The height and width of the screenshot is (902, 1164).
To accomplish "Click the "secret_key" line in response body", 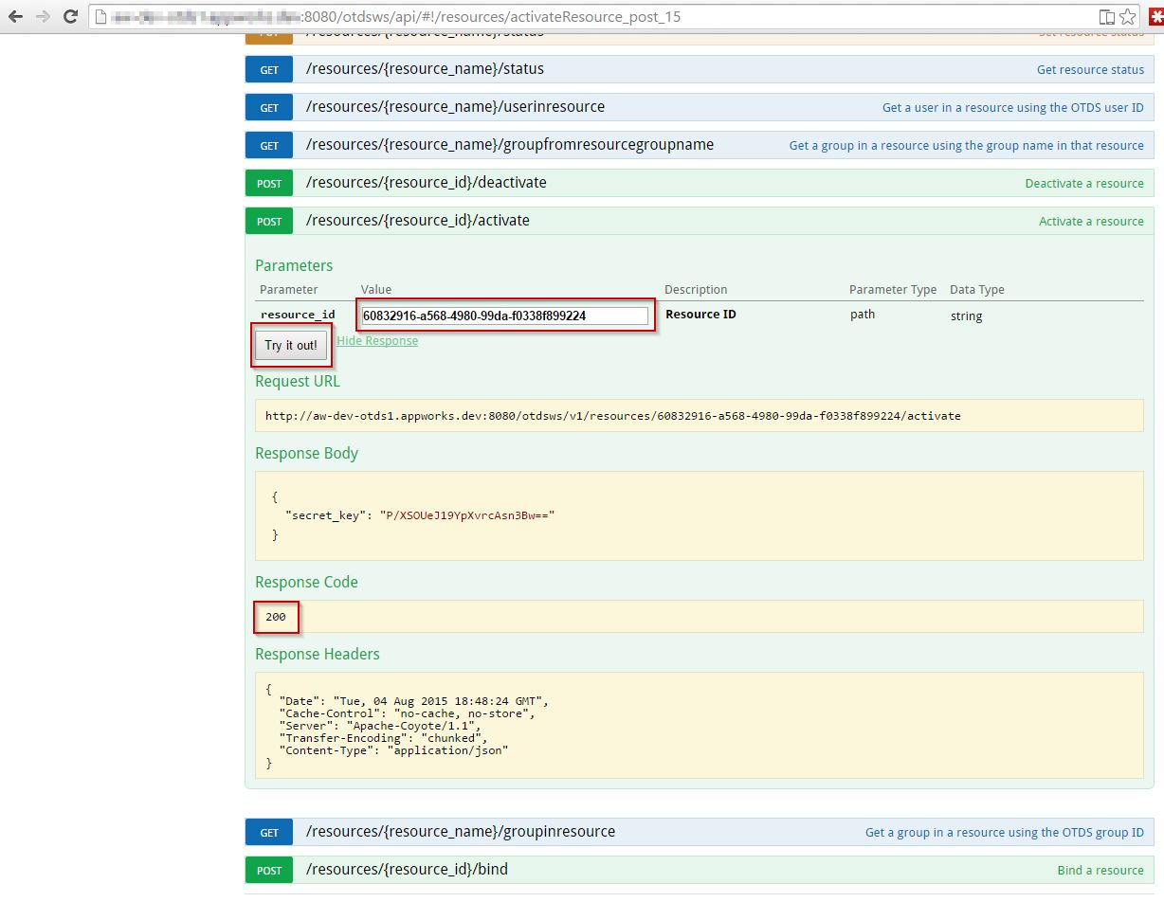I will coord(420,515).
